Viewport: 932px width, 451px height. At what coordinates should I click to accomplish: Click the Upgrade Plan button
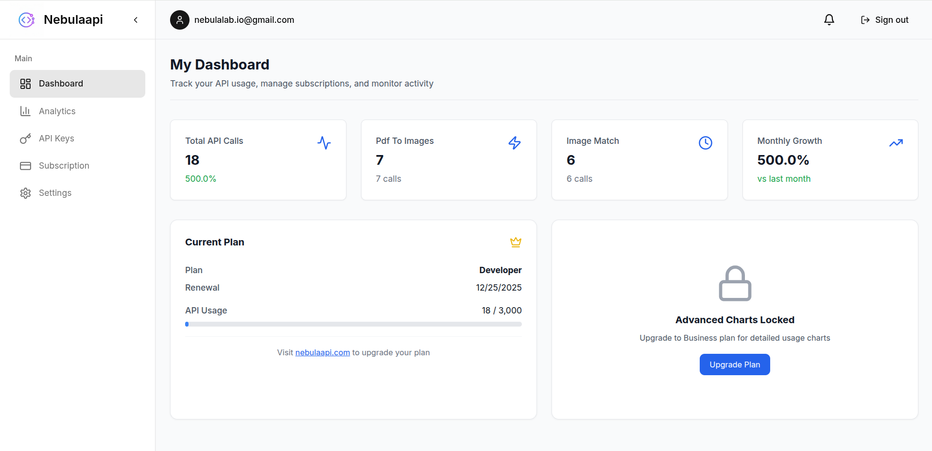[x=734, y=364]
